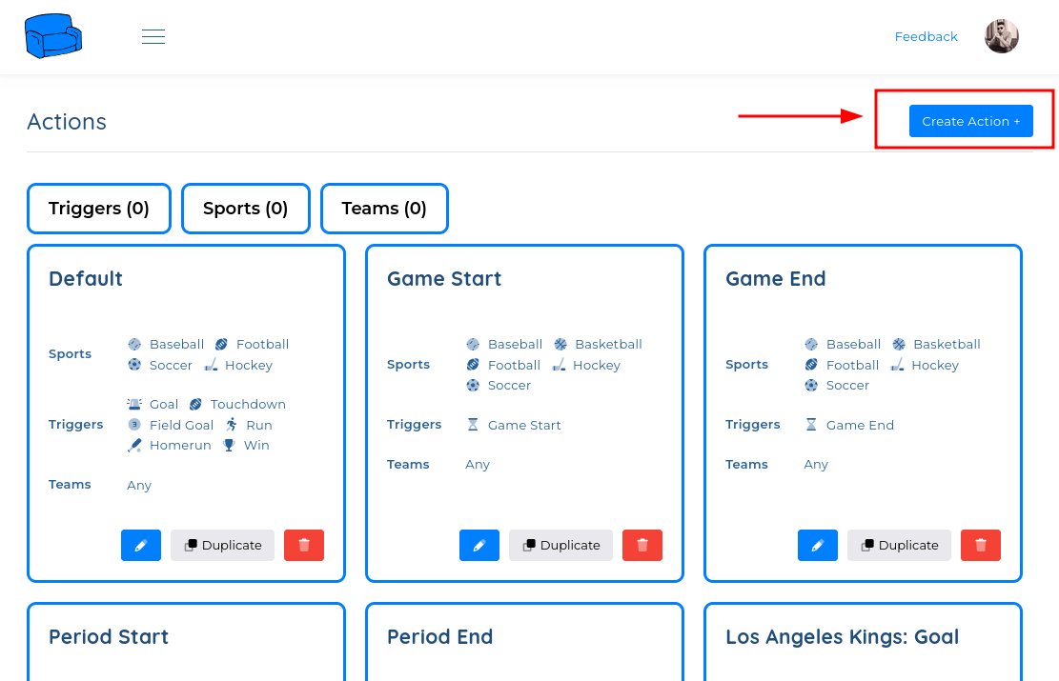Edit the Game End action

point(818,546)
